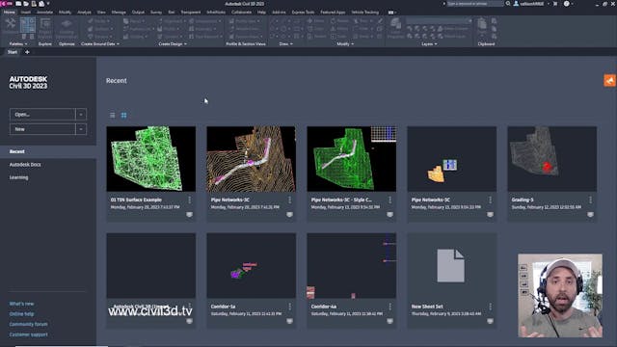Switch recent files to grid view
Viewport: 617px width, 347px height.
pyautogui.click(x=124, y=116)
